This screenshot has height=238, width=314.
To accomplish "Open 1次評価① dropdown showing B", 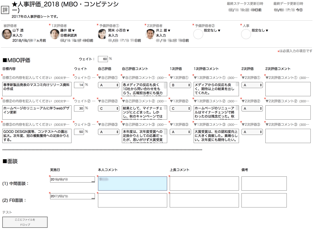I will point(180,85).
